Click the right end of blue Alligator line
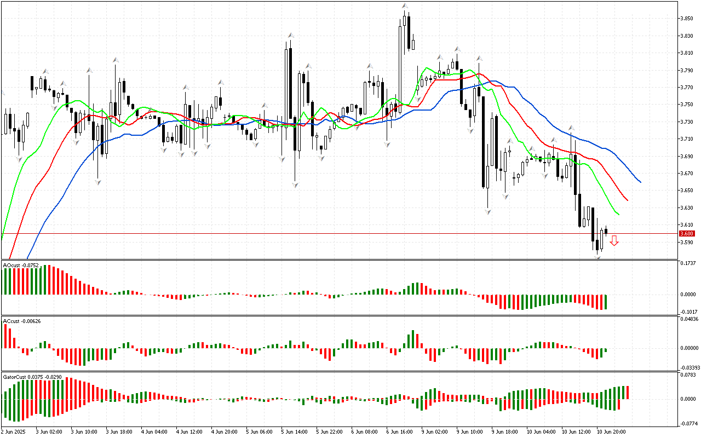This screenshot has height=438, width=701. click(x=640, y=182)
